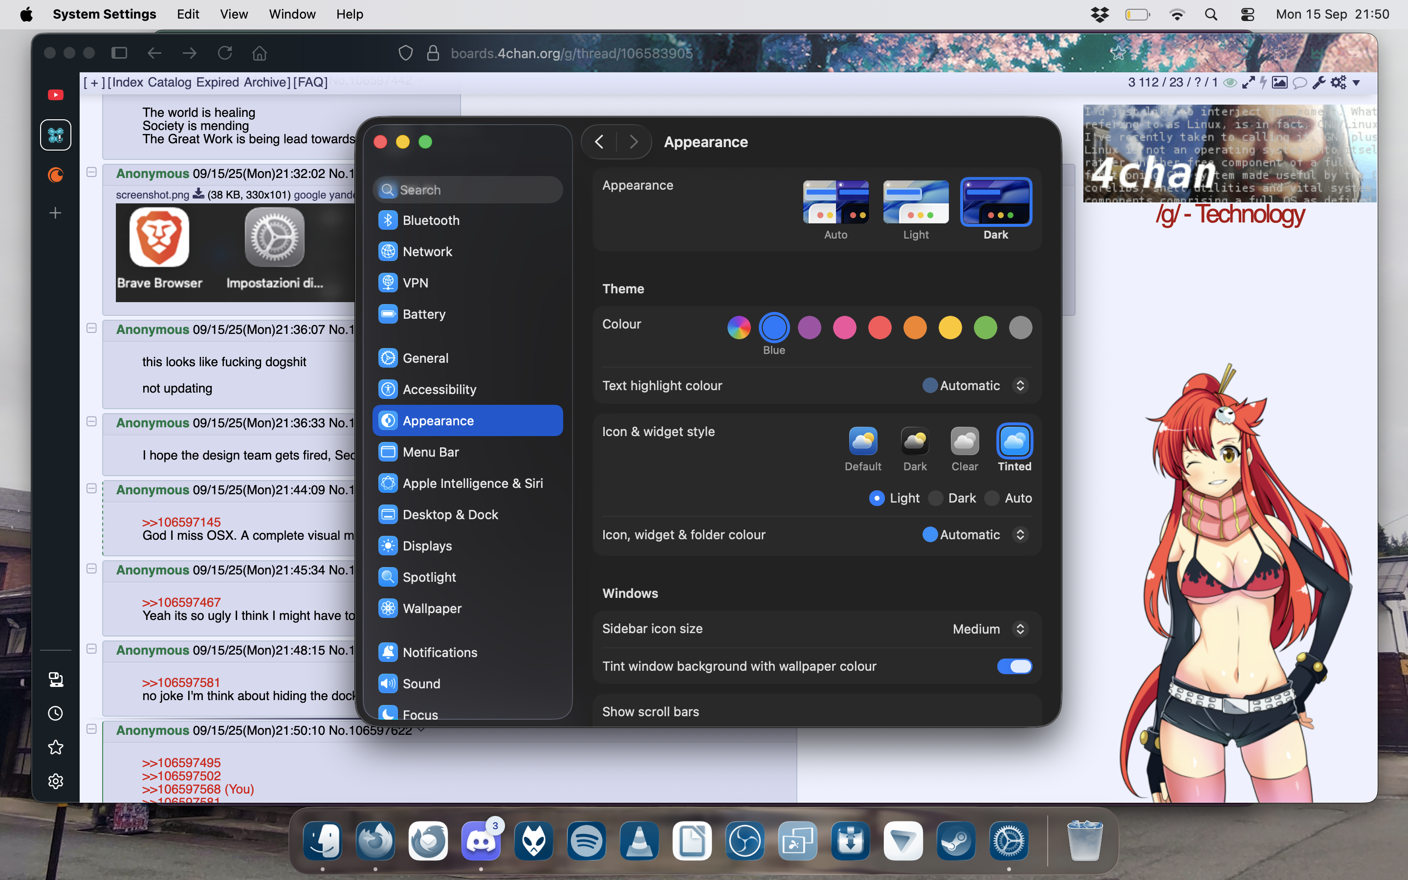Choose Light appearance mode
The height and width of the screenshot is (880, 1408).
tap(916, 202)
